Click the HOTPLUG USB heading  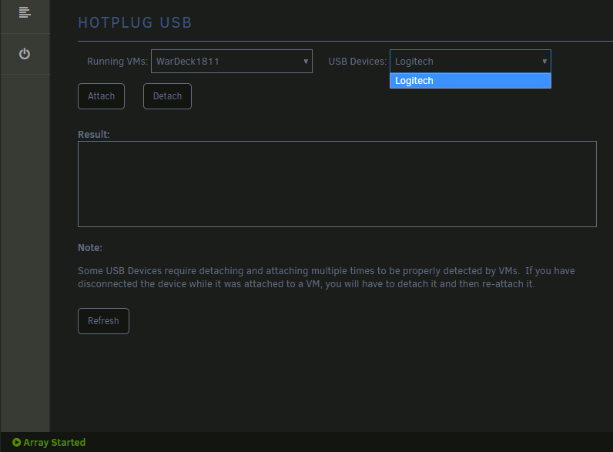click(135, 22)
